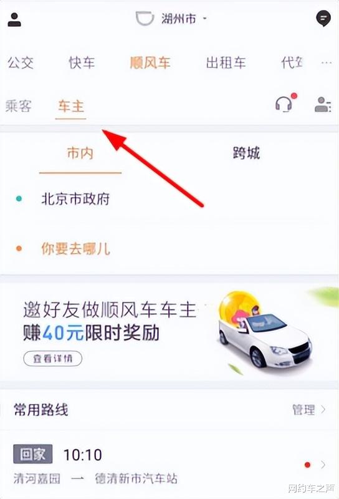Open the driver contacts person icon

323,104
